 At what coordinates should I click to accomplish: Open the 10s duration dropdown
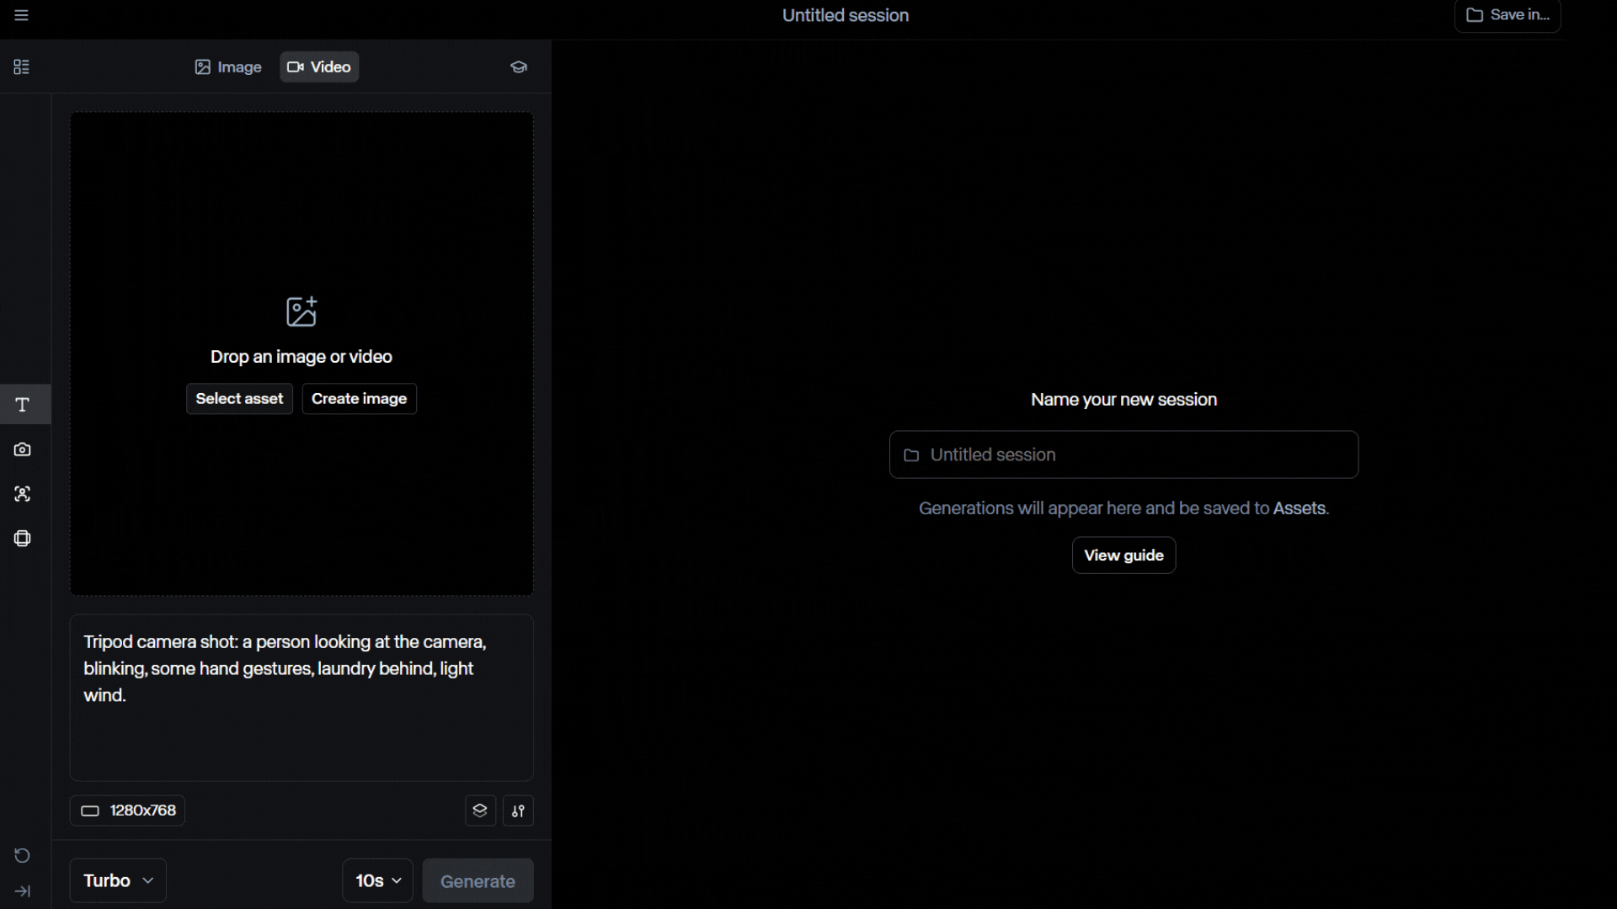377,880
